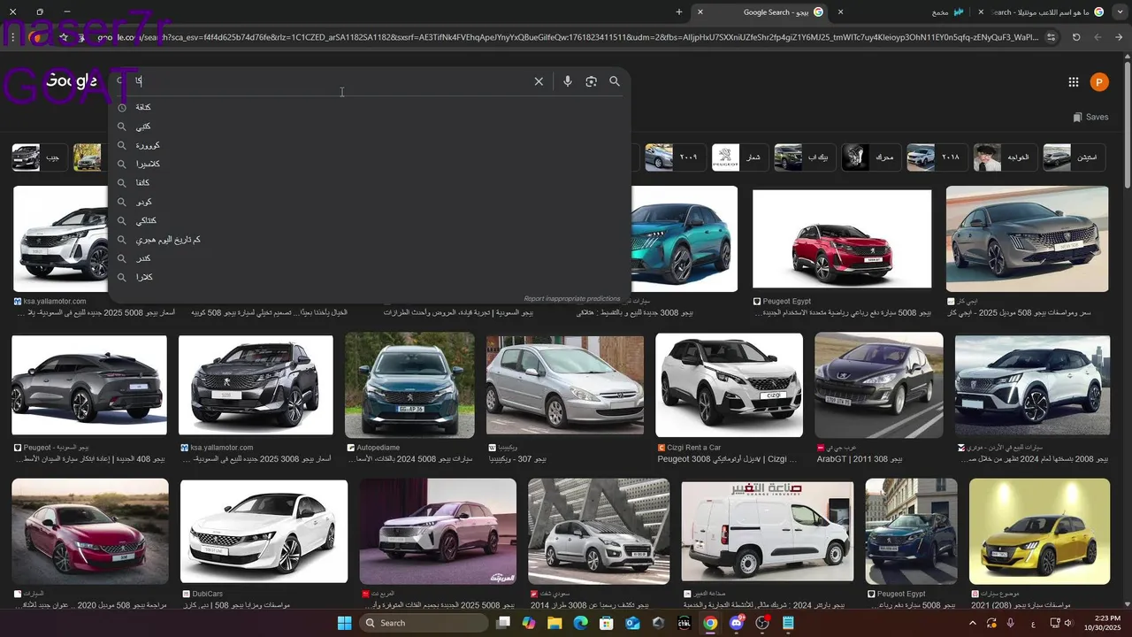This screenshot has width=1132, height=637.
Task: Choose the 'كنتاكي' suggestion
Action: point(370,221)
